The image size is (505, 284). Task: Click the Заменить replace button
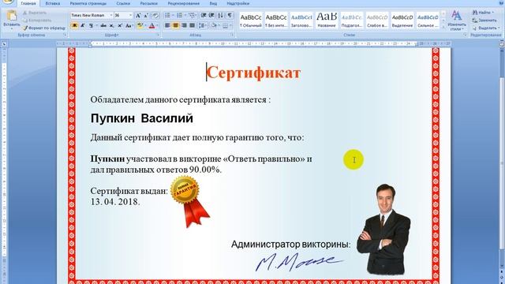484,21
